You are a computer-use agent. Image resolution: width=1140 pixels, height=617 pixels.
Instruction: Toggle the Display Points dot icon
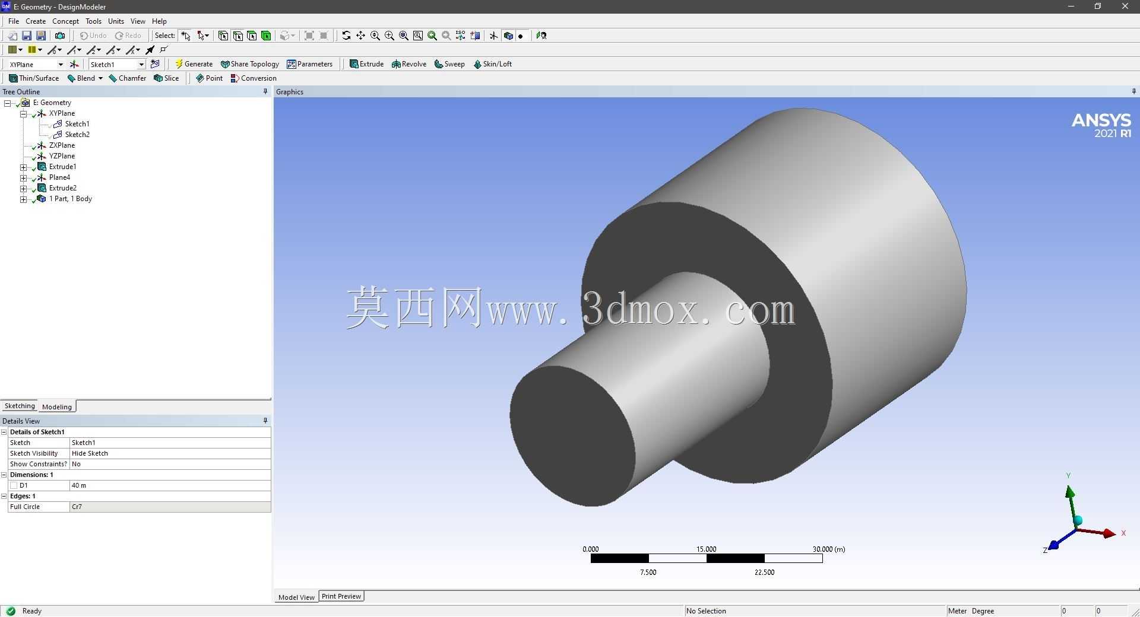tap(521, 36)
